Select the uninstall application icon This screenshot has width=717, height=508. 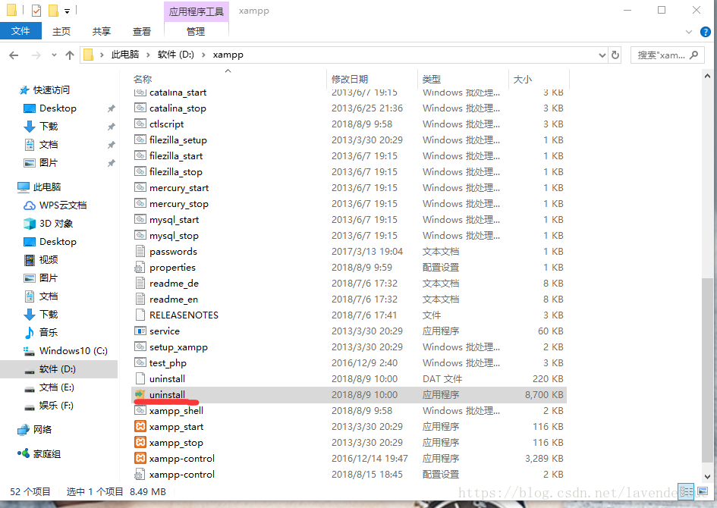pos(140,395)
